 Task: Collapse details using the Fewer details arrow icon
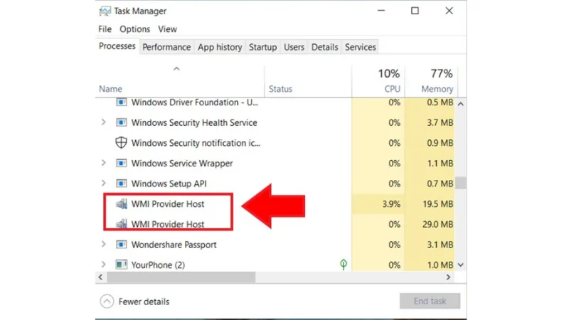(x=107, y=301)
